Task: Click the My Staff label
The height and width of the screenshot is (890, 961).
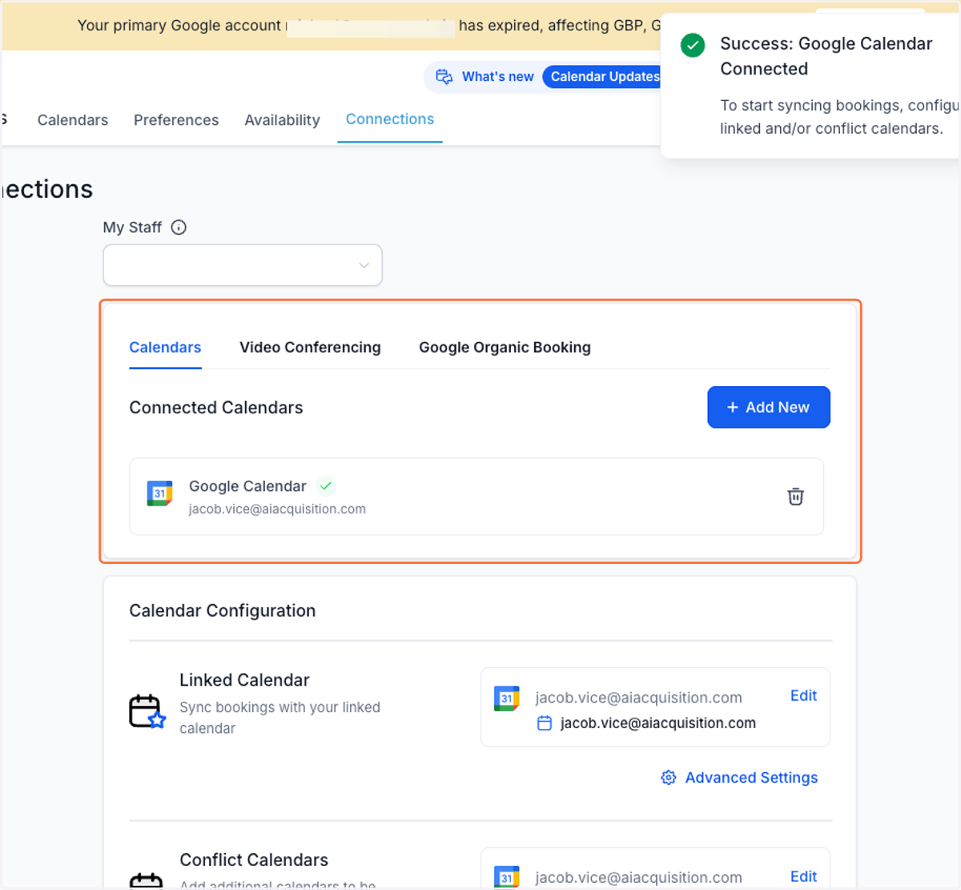Action: point(132,228)
